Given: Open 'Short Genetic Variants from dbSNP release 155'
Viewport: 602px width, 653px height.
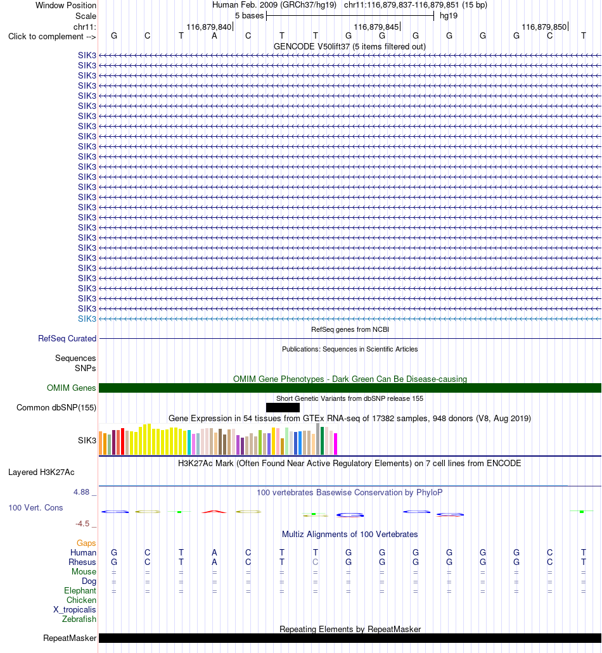Looking at the screenshot, I should [x=350, y=398].
